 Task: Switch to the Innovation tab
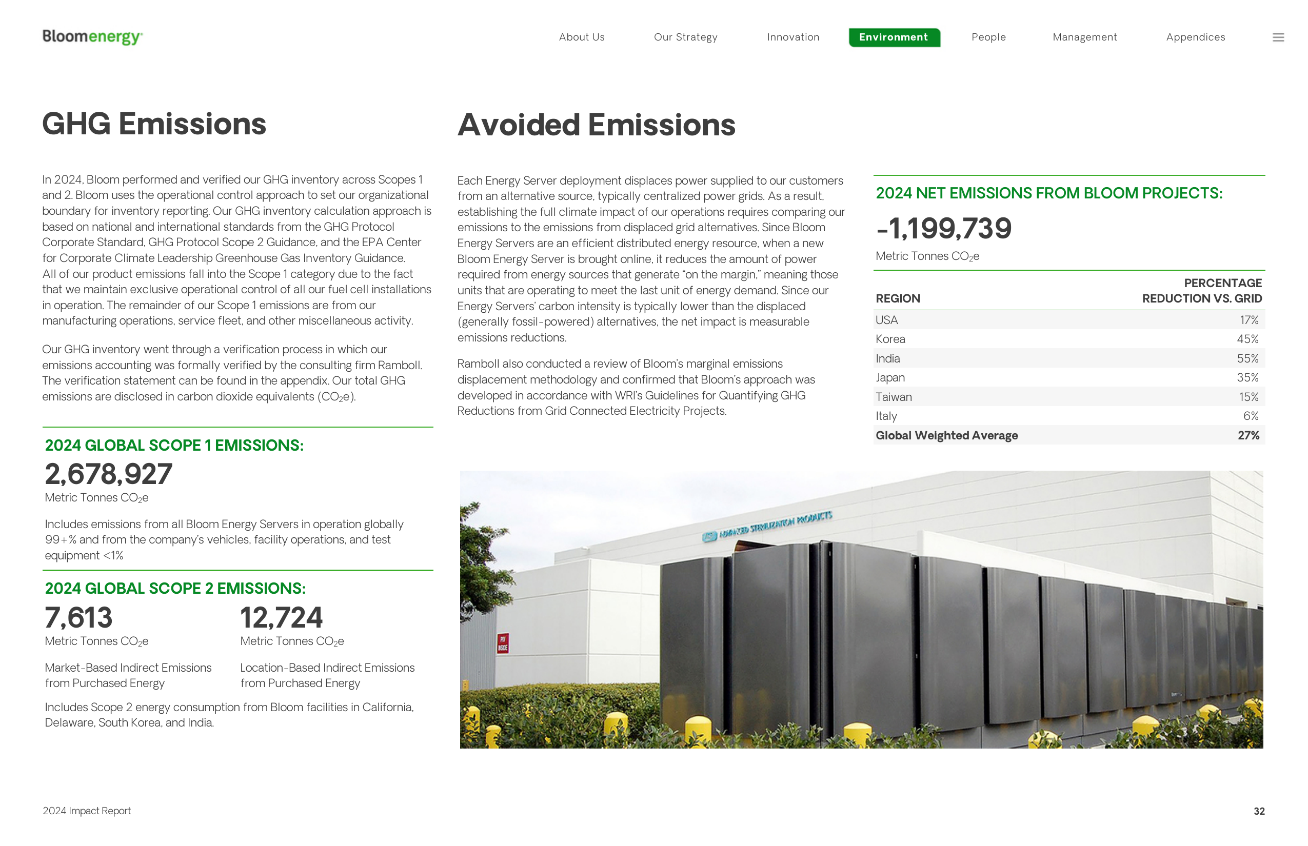coord(793,37)
